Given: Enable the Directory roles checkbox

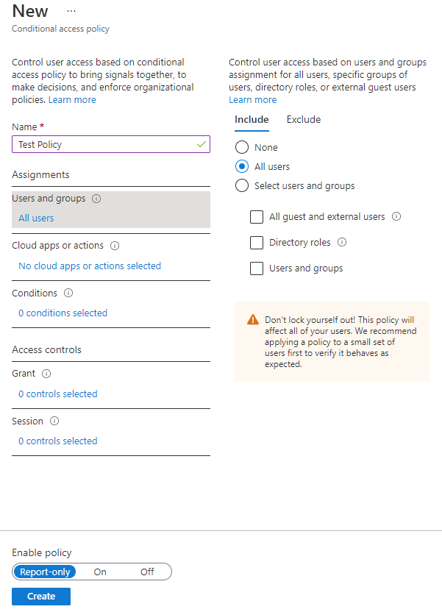Looking at the screenshot, I should coord(257,243).
